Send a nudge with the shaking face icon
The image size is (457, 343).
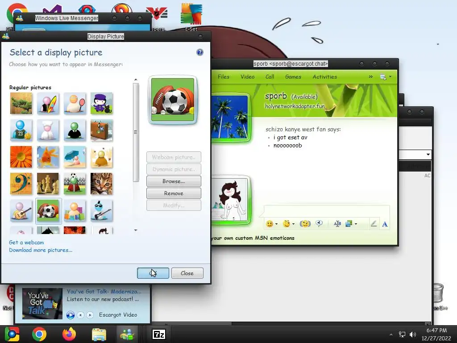pyautogui.click(x=305, y=224)
